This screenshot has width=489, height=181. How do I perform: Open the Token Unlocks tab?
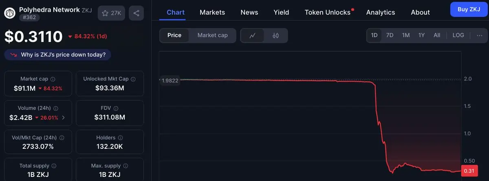[x=327, y=12]
